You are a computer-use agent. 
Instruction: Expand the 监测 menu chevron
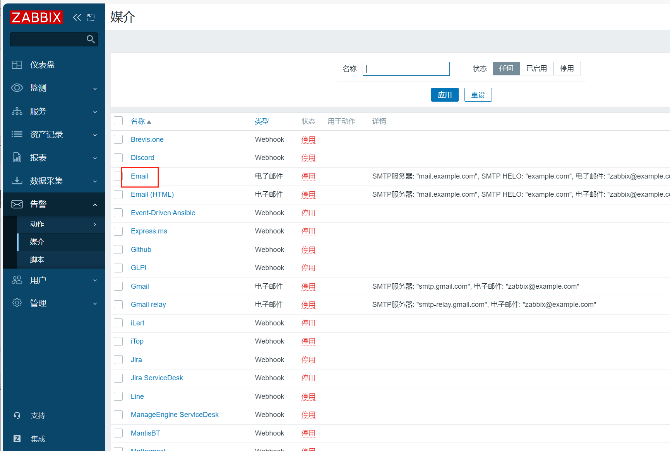click(95, 88)
